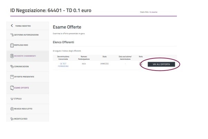Click the Modifica RDO icon
208x139 pixels.
12,119
